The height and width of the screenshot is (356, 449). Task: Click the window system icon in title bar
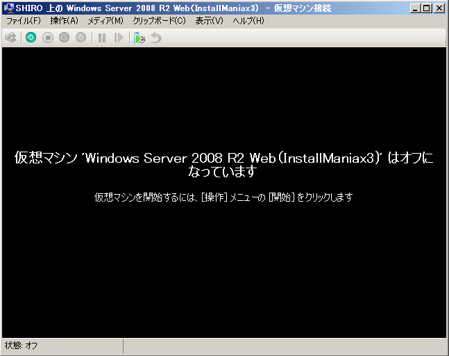pyautogui.click(x=9, y=8)
